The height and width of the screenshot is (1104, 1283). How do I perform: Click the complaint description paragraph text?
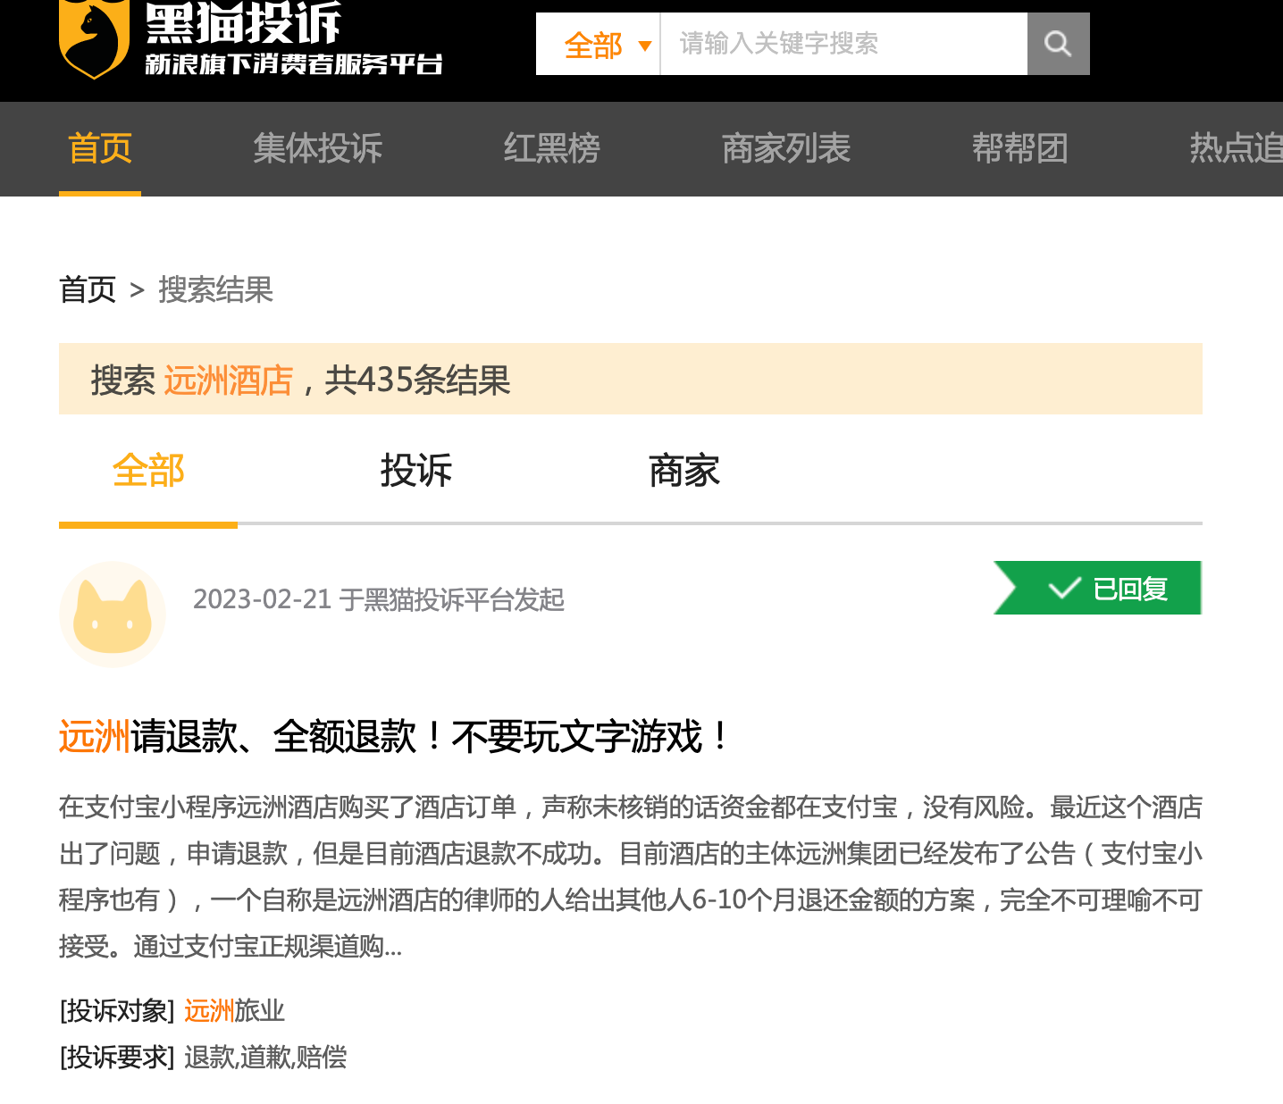tap(631, 876)
